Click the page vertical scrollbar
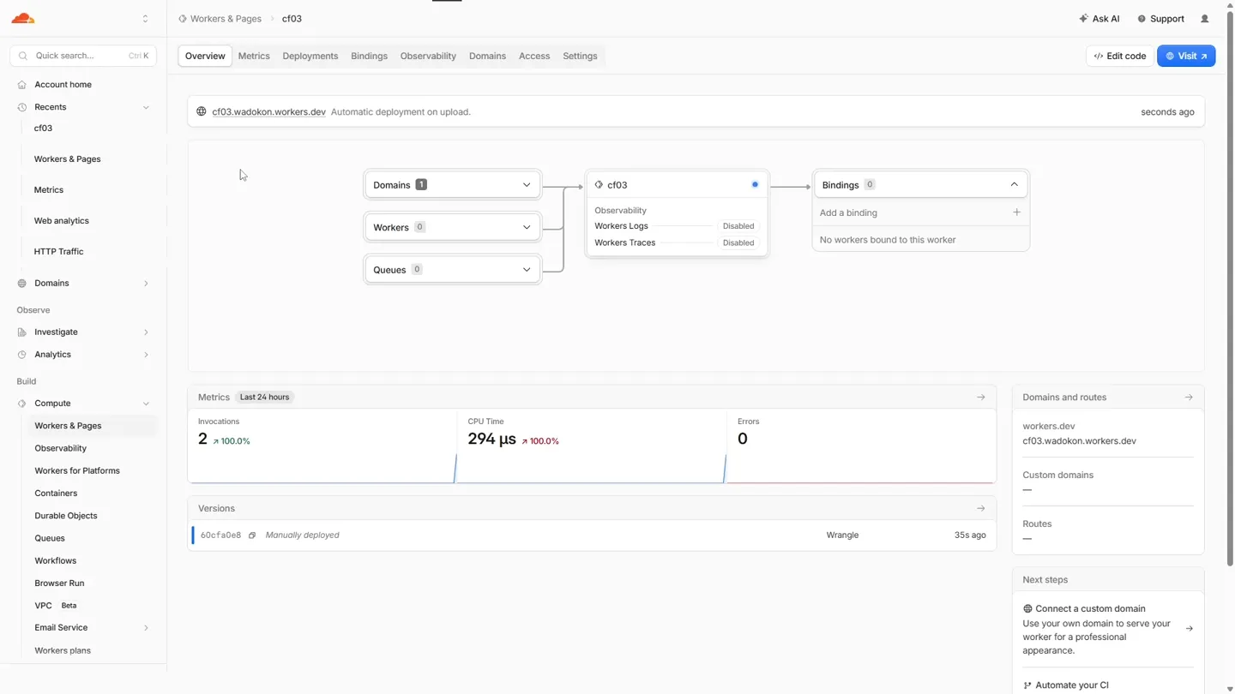Screen dimensions: 1235x694 click(x=1230, y=287)
